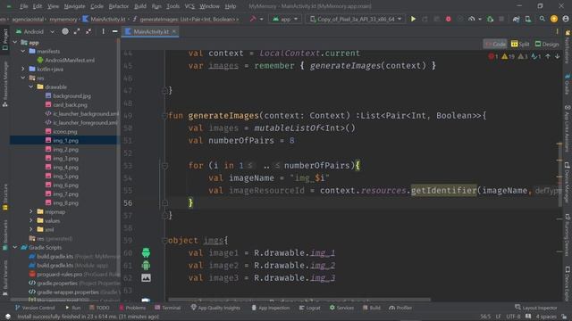Open Version Control tool window
Viewport: 572px width, 321px height.
(x=35, y=308)
